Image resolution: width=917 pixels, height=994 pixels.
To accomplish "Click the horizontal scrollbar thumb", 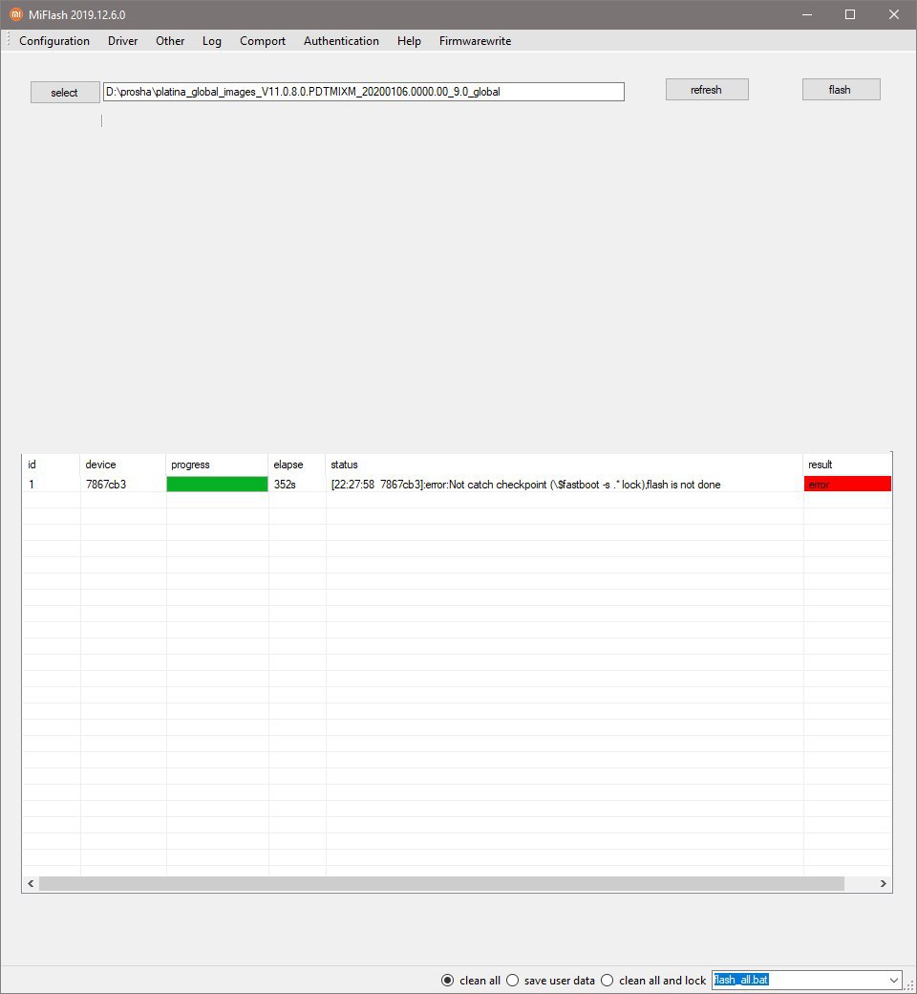I will pyautogui.click(x=441, y=884).
